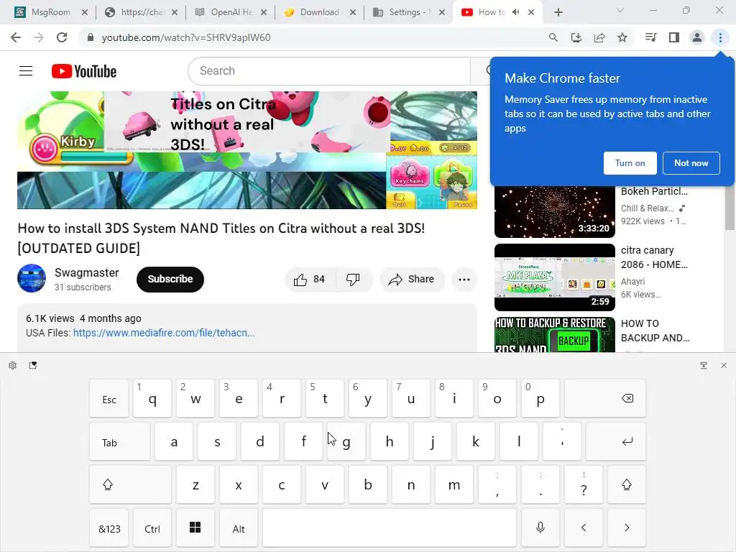Open the keyboard emoji/clipboard icon
Image resolution: width=736 pixels, height=552 pixels.
pyautogui.click(x=33, y=365)
